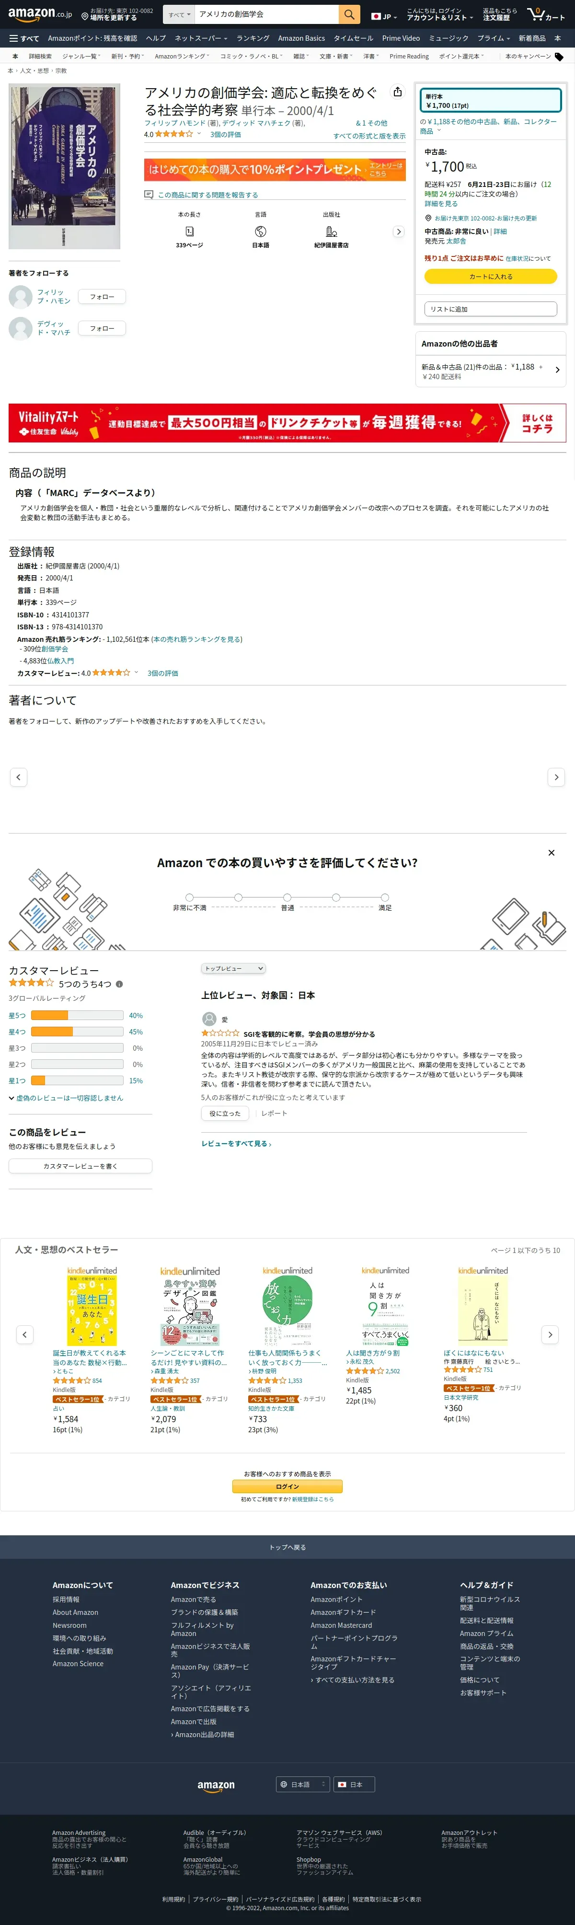The image size is (575, 1925).
Task: Open Amazonランキング dropdown
Action: pyautogui.click(x=182, y=57)
